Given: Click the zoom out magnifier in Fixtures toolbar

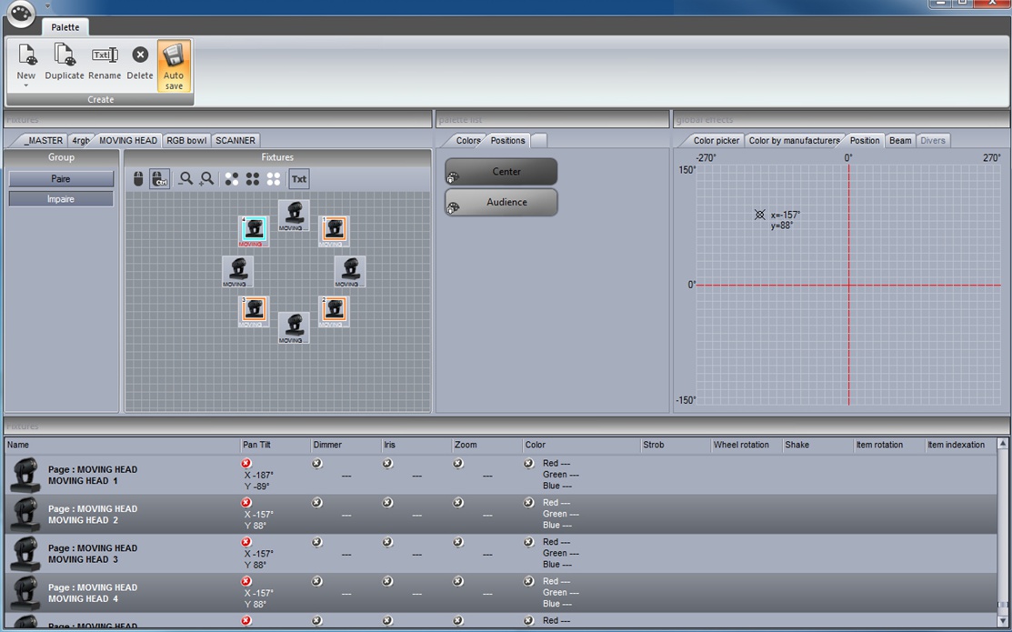Looking at the screenshot, I should (x=185, y=179).
